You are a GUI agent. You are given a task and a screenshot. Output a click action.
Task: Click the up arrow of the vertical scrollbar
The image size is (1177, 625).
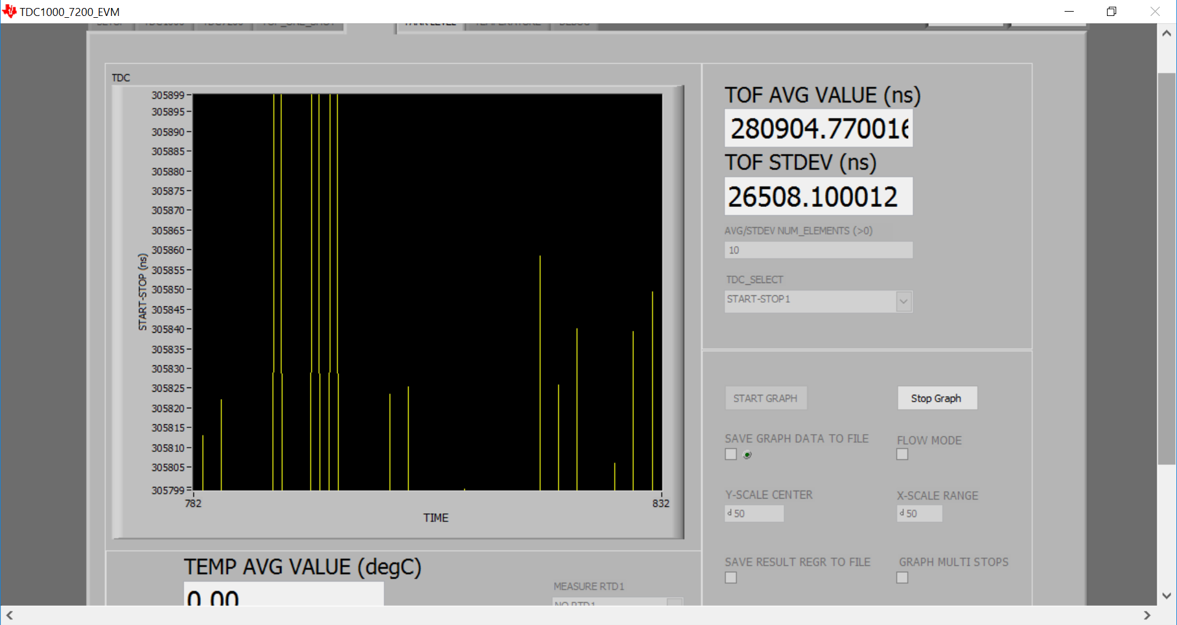1167,33
